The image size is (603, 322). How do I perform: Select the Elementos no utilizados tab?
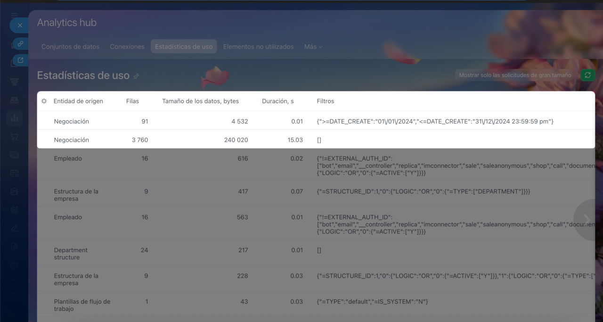pyautogui.click(x=258, y=47)
